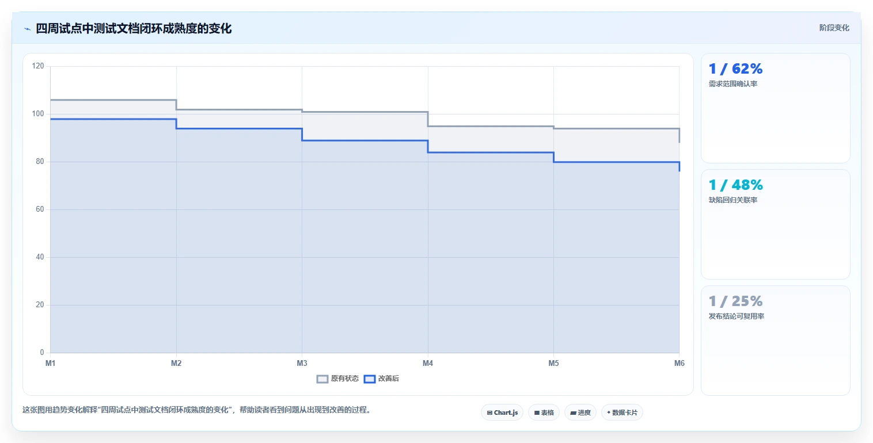Click the 20 y-axis tick label
Screen dimensions: 873x443
click(40, 305)
